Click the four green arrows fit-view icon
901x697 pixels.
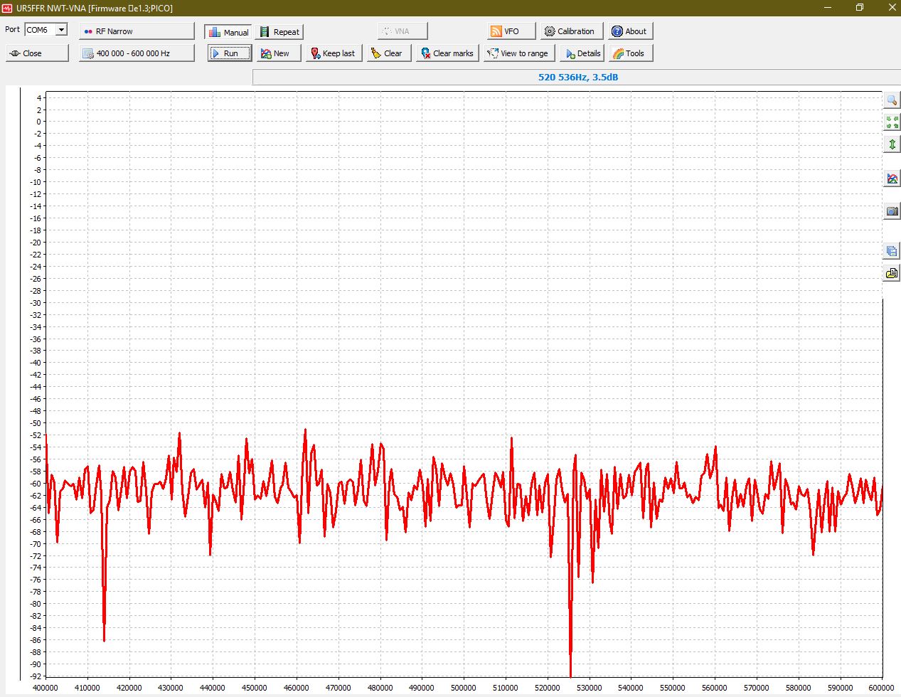tap(892, 122)
